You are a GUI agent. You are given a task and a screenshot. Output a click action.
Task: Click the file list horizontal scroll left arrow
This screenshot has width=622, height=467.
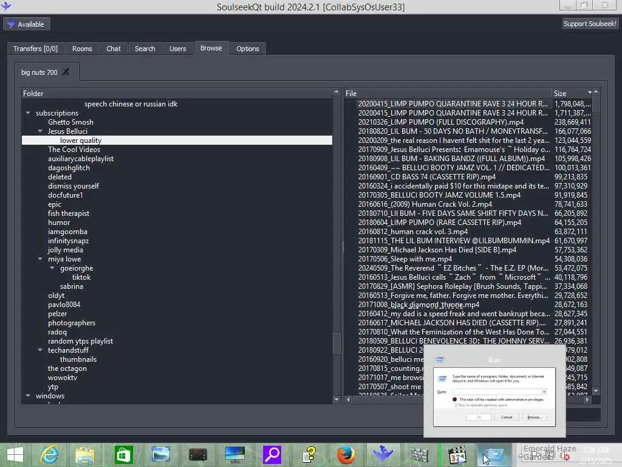pyautogui.click(x=348, y=400)
